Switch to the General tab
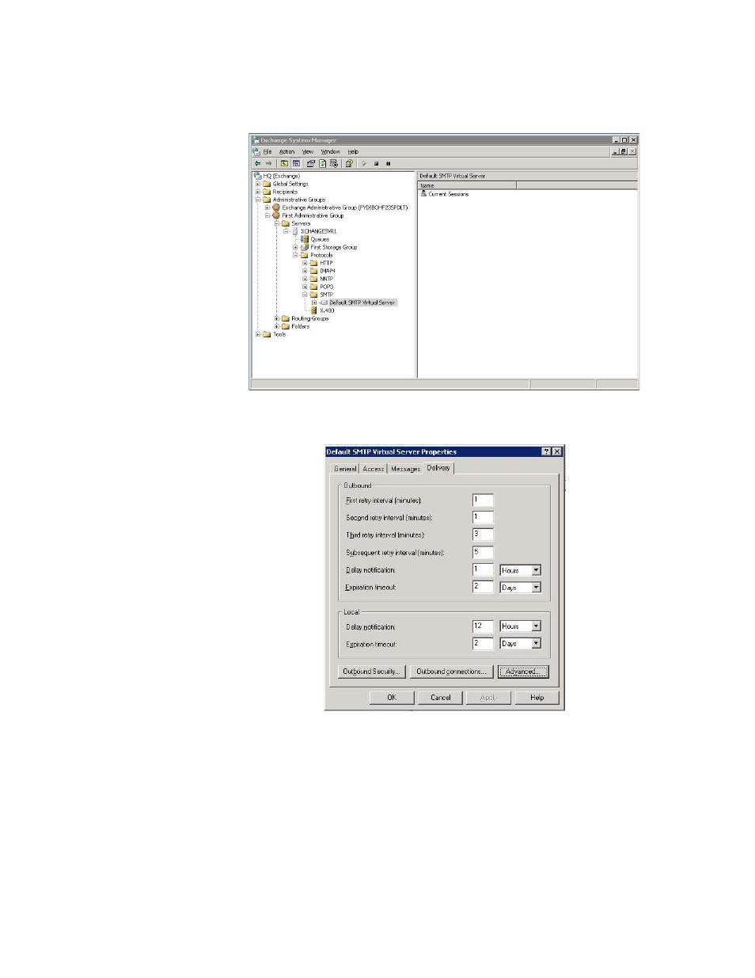755x978 pixels. point(346,469)
